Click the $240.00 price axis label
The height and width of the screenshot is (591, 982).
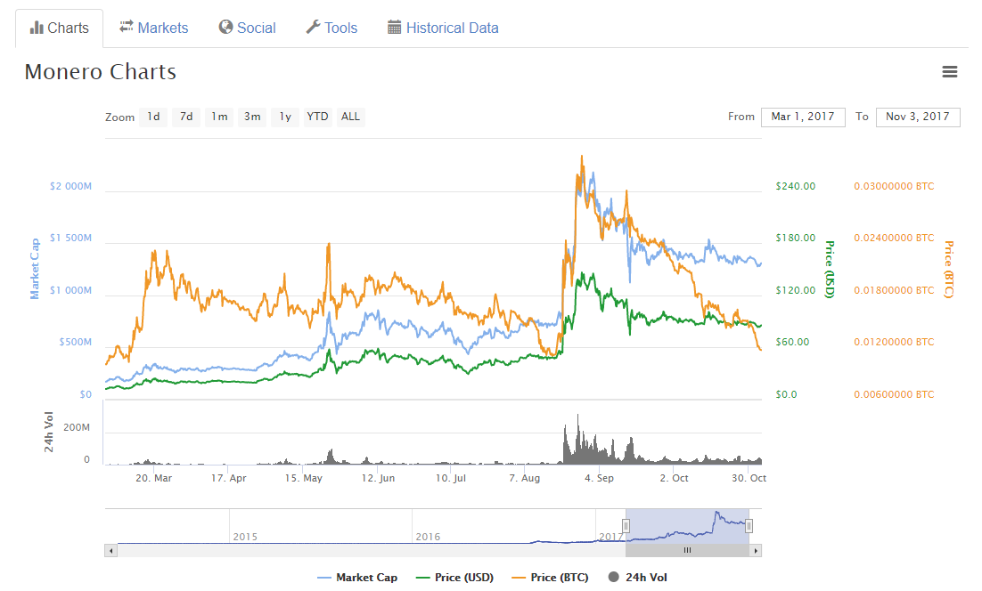click(796, 186)
